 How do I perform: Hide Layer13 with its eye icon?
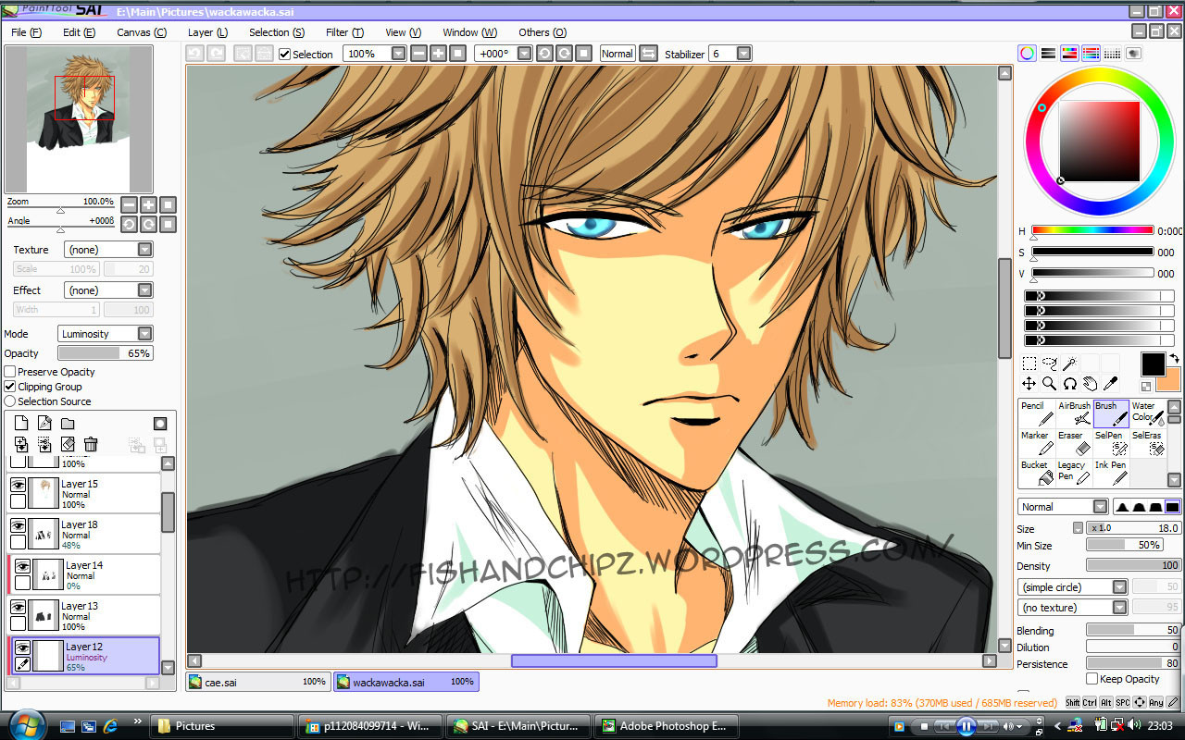(18, 607)
